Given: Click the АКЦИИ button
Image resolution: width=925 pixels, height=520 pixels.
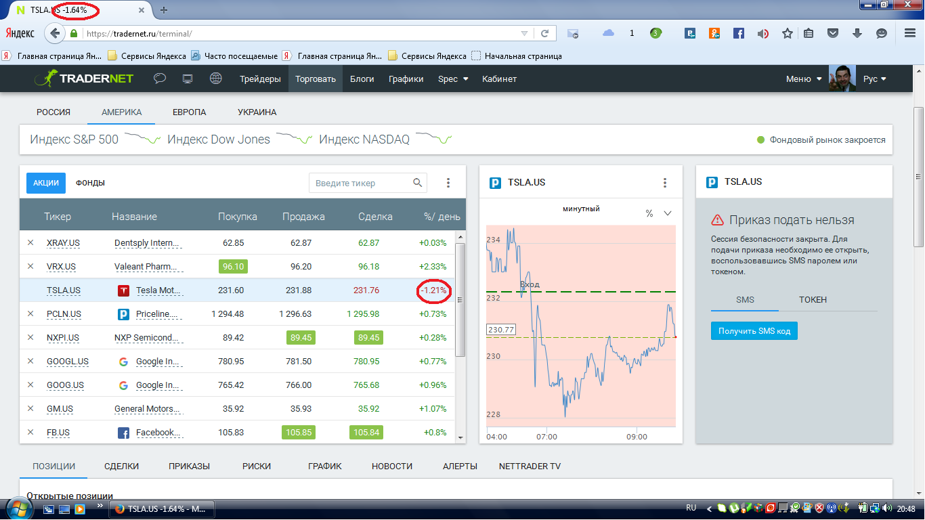Looking at the screenshot, I should coord(47,183).
